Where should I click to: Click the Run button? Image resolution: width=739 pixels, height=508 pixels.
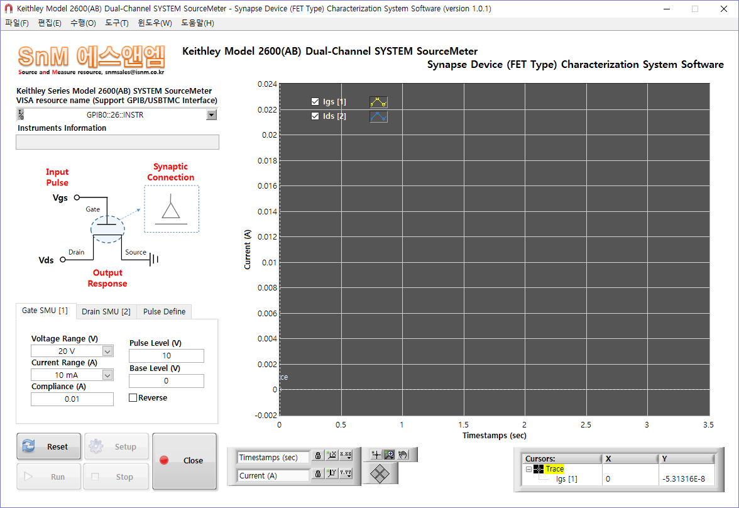click(x=49, y=477)
